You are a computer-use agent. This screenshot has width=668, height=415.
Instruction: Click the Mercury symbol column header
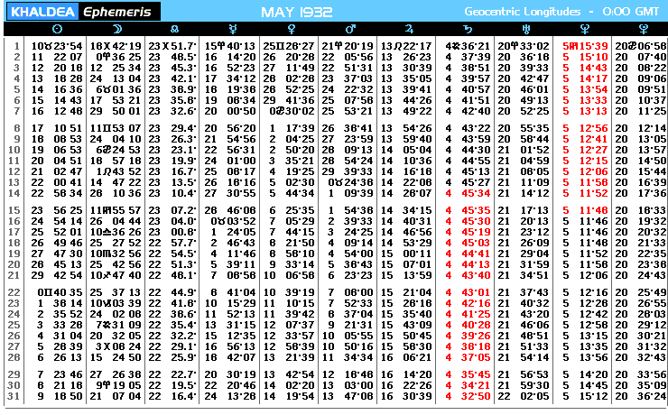[x=233, y=29]
